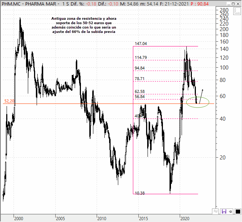The image size is (242, 222).
Task: Click the 'm: 54,14' low value
Action: [x=149, y=4]
